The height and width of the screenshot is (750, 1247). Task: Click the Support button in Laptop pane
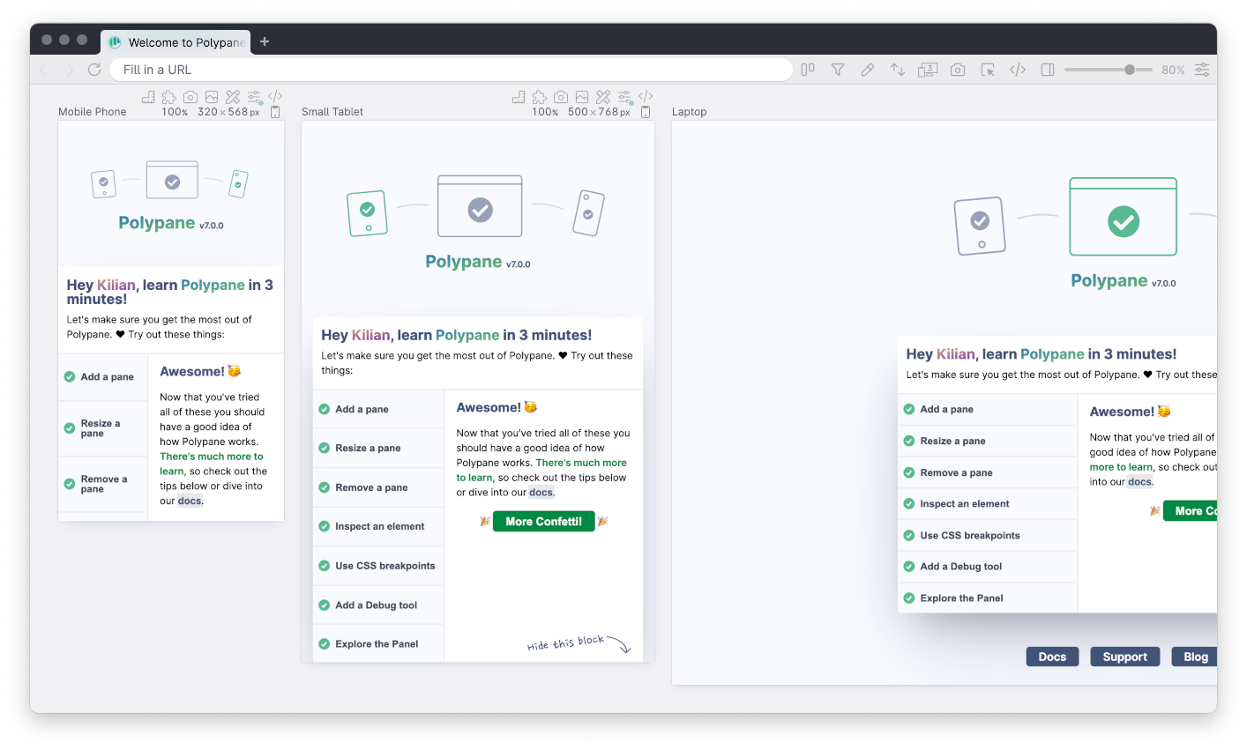click(1125, 657)
